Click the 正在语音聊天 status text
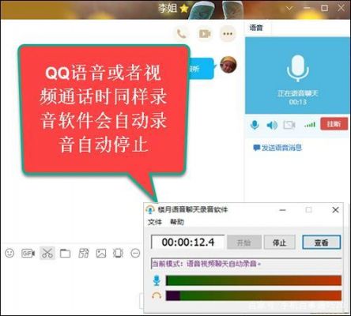The image size is (351, 316). click(x=298, y=93)
